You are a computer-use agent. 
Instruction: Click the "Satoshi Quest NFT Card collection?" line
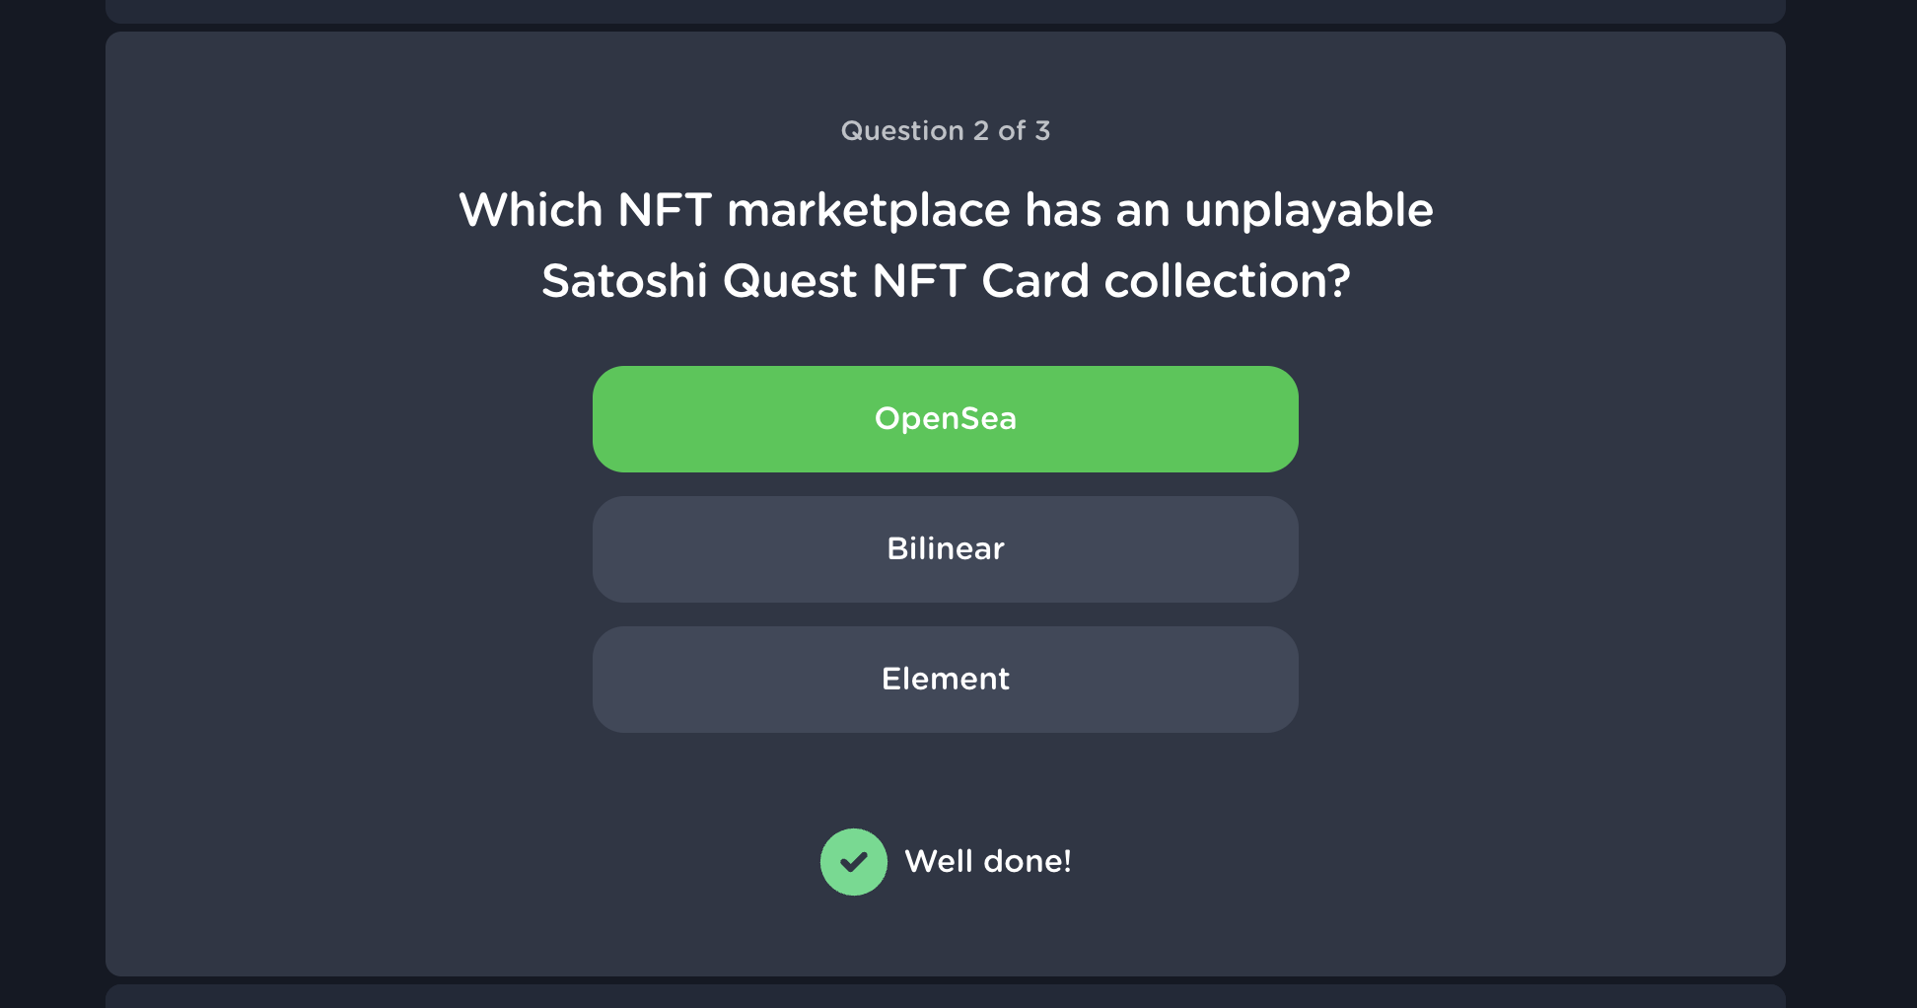pyautogui.click(x=945, y=281)
